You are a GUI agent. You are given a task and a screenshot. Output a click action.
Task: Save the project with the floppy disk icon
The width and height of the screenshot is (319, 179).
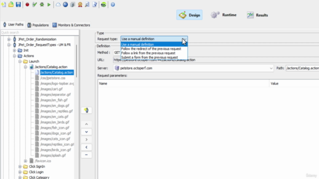[x=18, y=4]
